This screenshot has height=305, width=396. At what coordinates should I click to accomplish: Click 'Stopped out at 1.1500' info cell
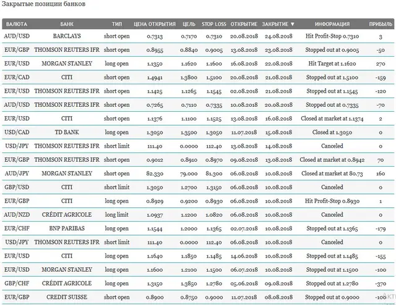point(332,270)
